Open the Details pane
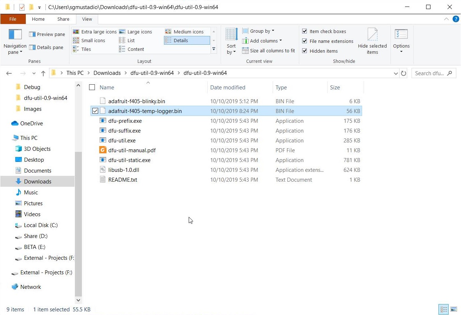The width and height of the screenshot is (461, 315). 47,47
